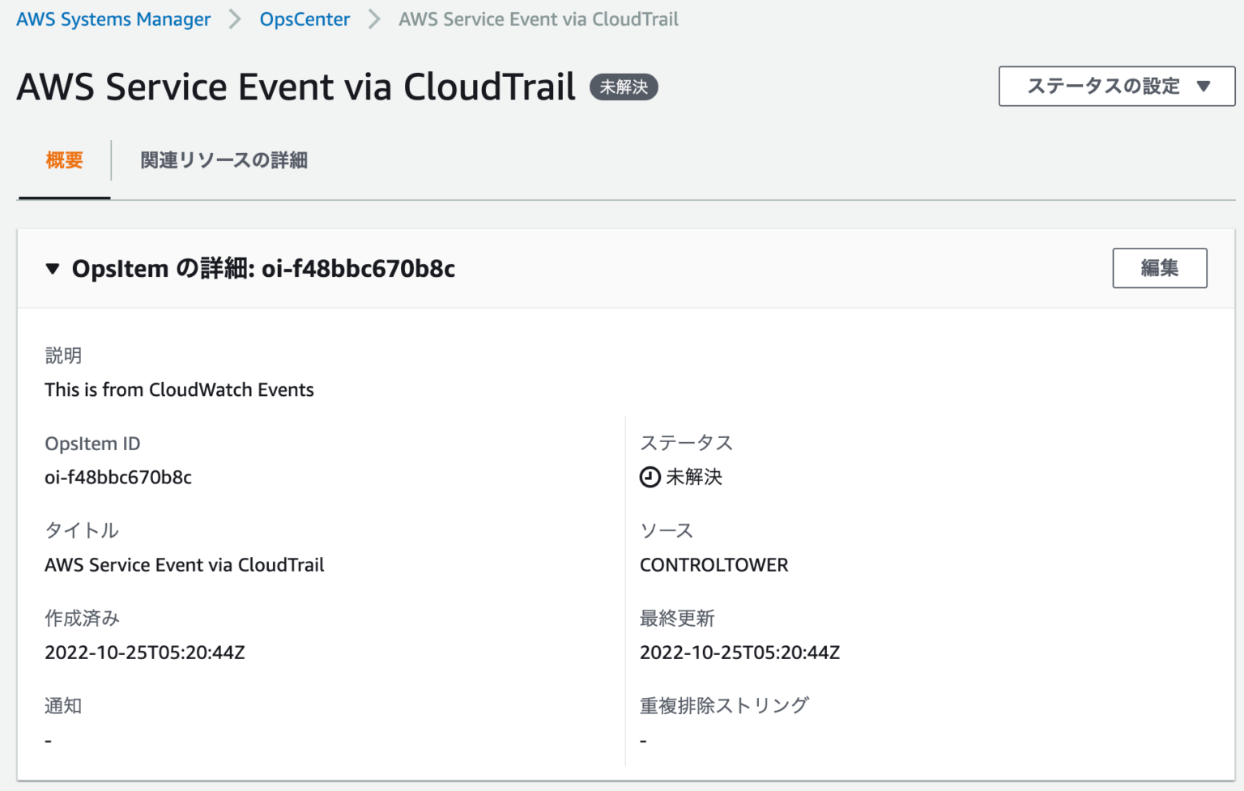The height and width of the screenshot is (791, 1244).
Task: Click the breadcrumb separator chevron after OpsCenter
Action: point(372,19)
